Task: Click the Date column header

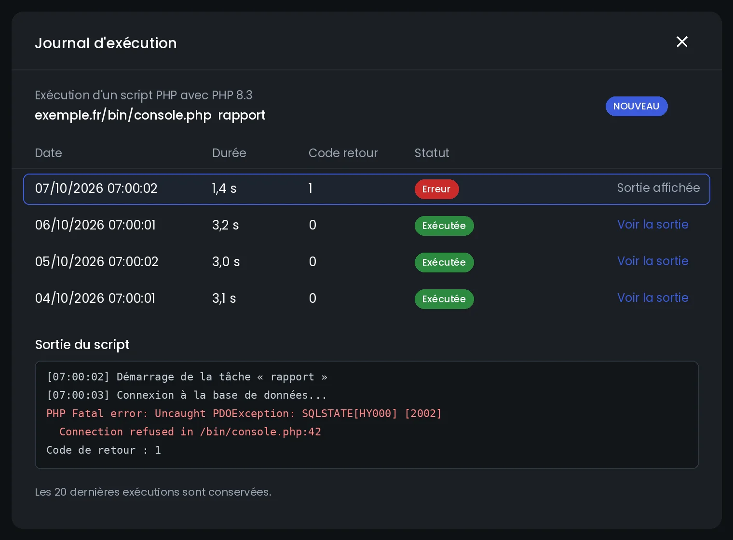Action: tap(49, 153)
